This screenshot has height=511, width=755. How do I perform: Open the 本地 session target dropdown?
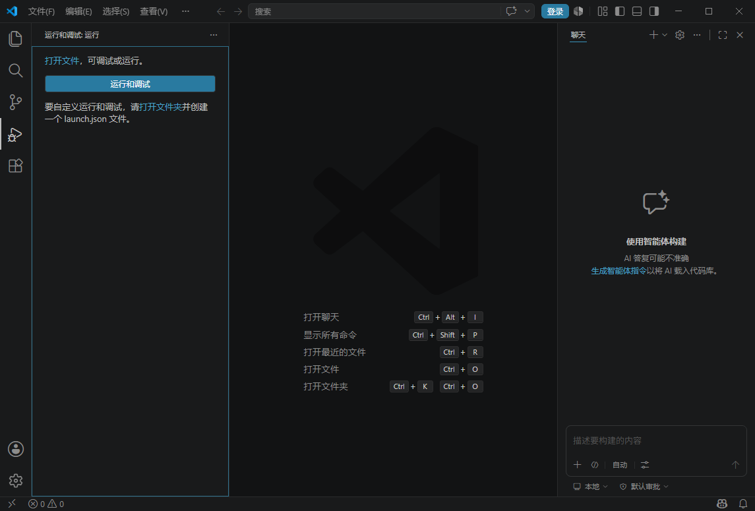pos(590,487)
